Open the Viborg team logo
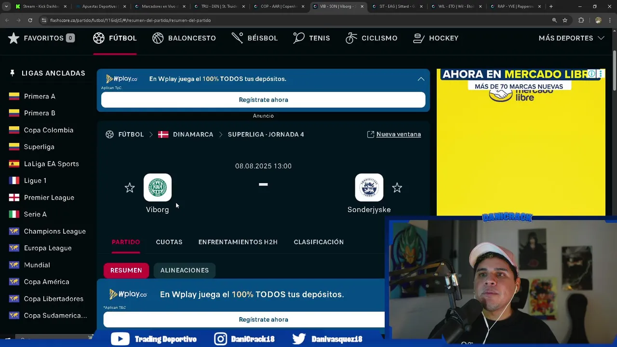617x347 pixels. [x=158, y=187]
